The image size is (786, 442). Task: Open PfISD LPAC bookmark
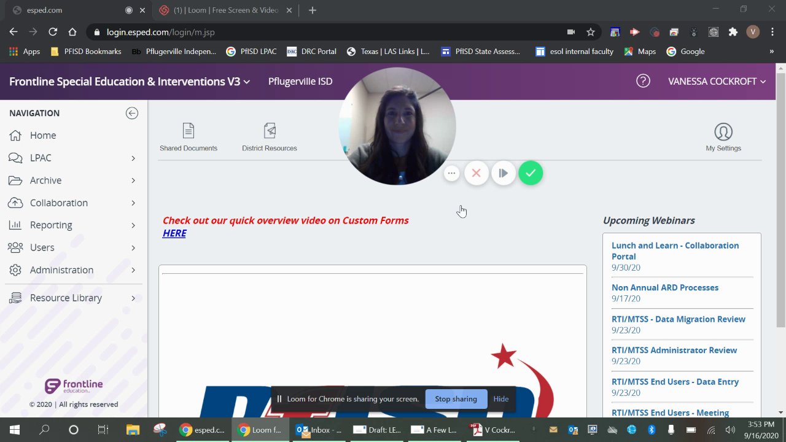click(x=251, y=52)
